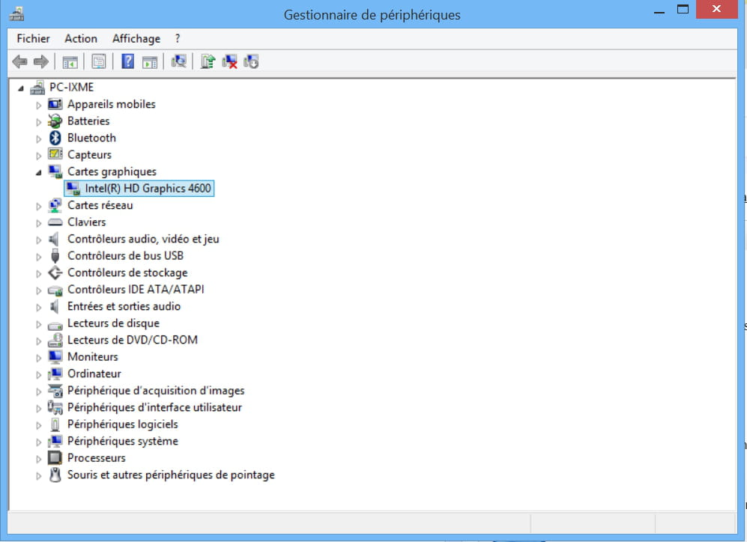Click the Claviers keyboard icon

coord(55,222)
